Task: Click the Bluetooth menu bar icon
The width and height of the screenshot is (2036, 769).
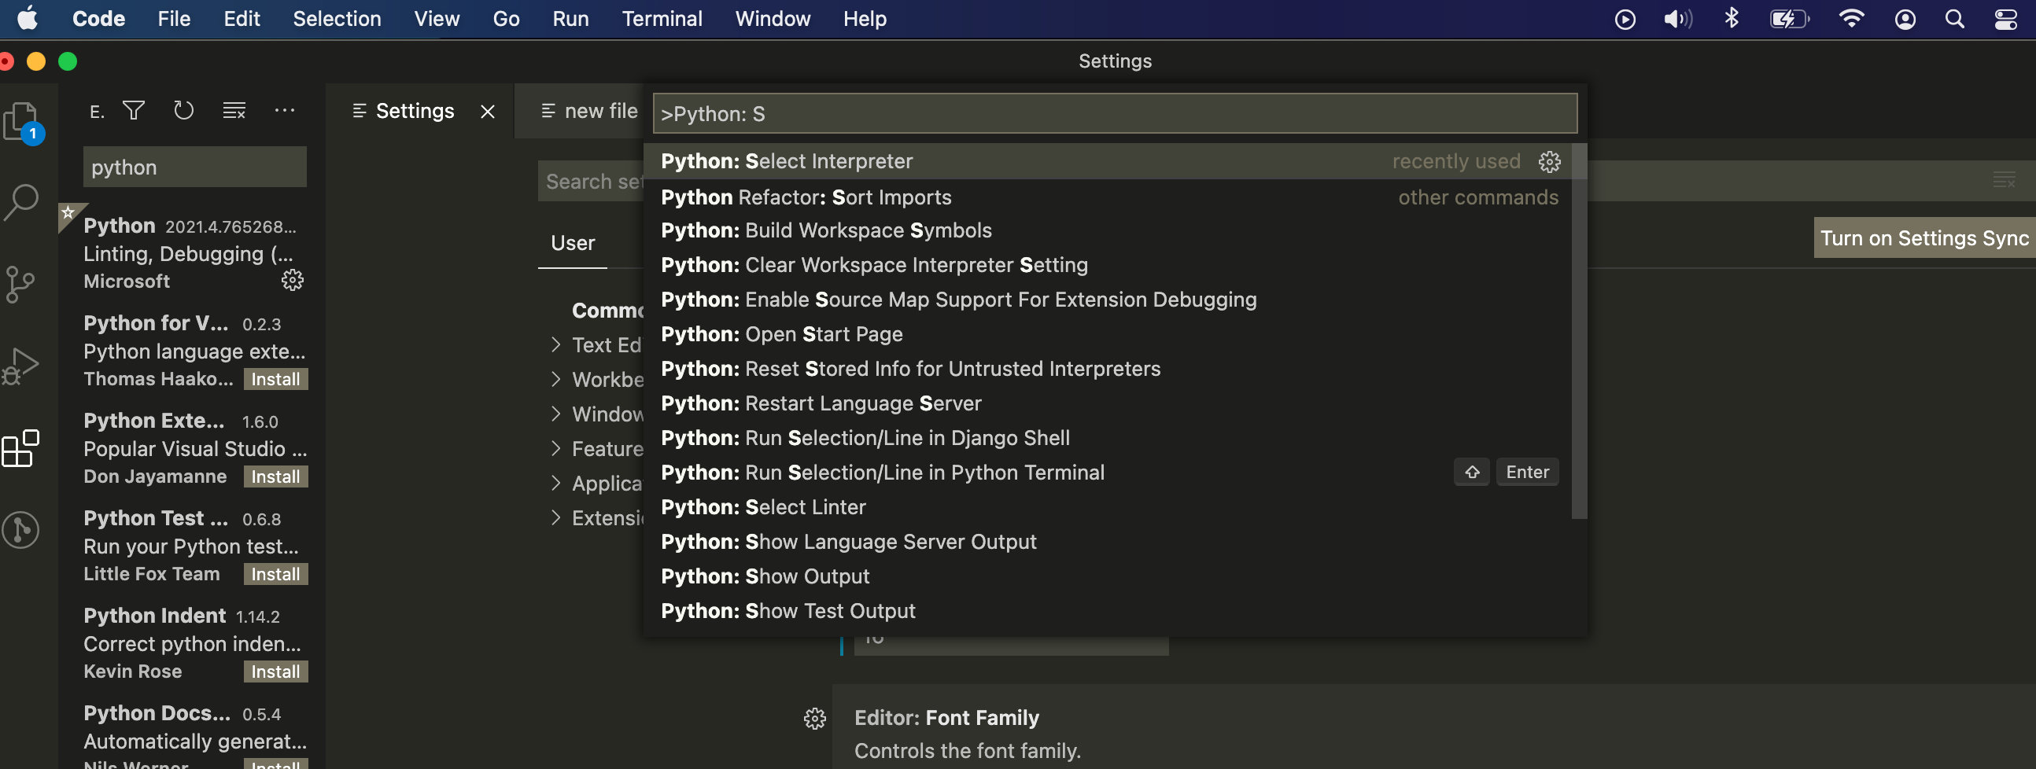Action: pos(1732,18)
